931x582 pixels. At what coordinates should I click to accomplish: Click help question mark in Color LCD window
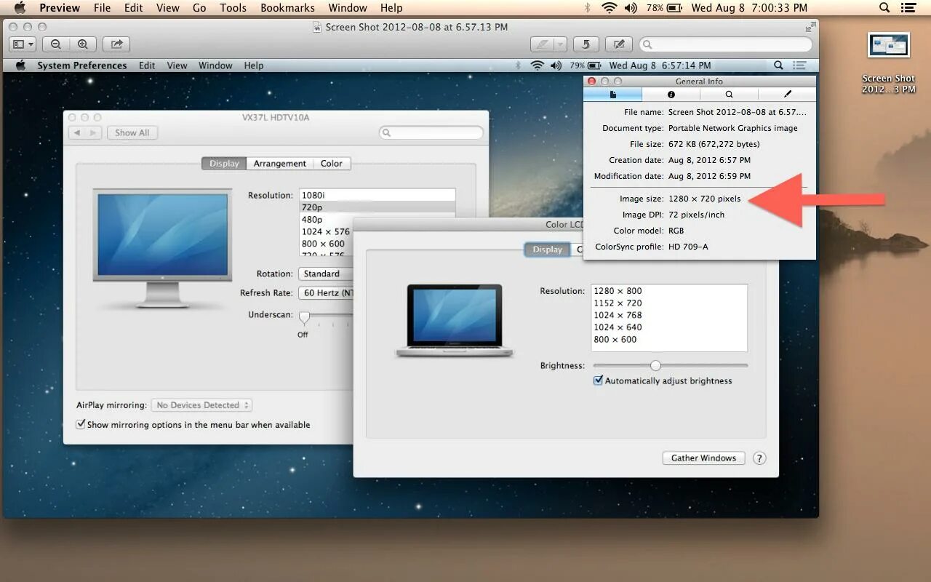(x=759, y=458)
